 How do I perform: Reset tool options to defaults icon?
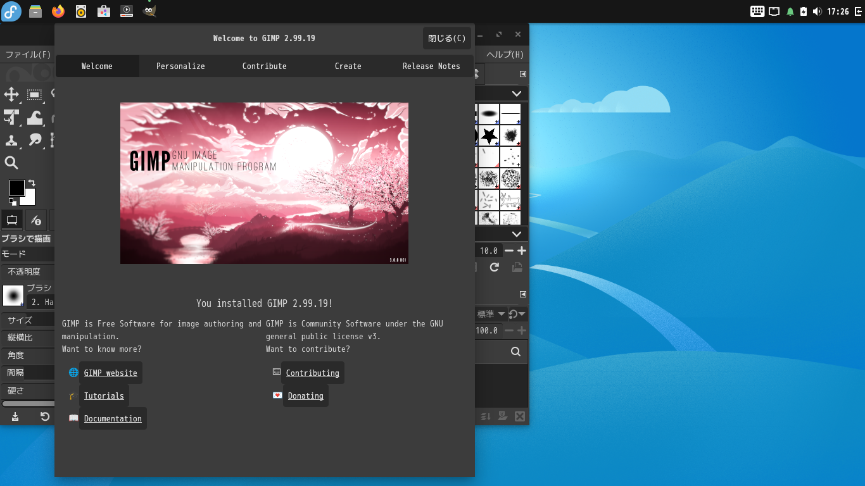coord(45,416)
